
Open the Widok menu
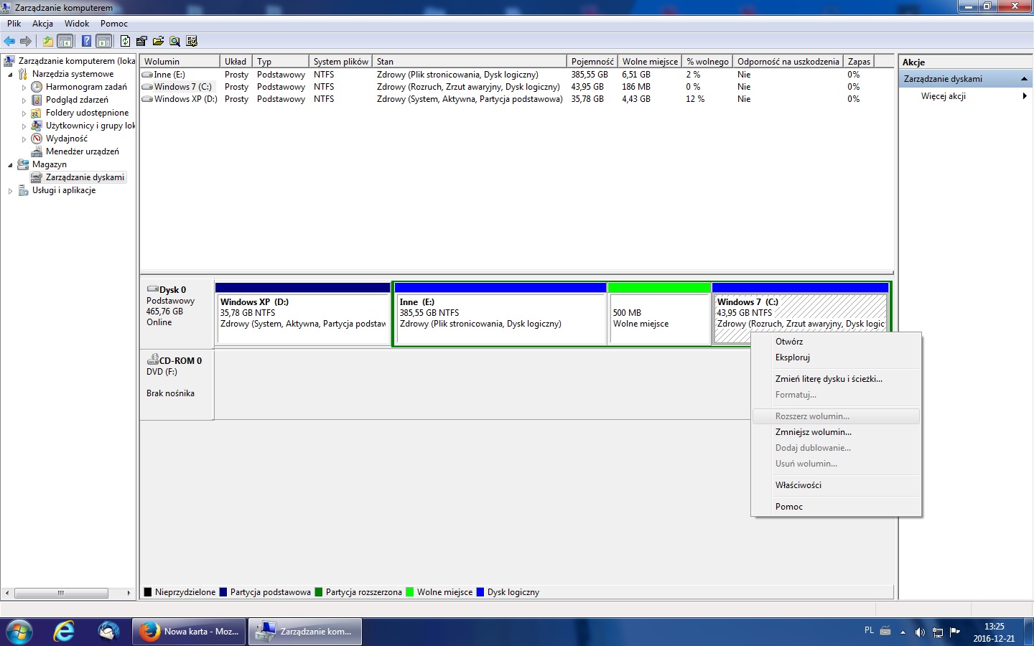click(x=77, y=24)
